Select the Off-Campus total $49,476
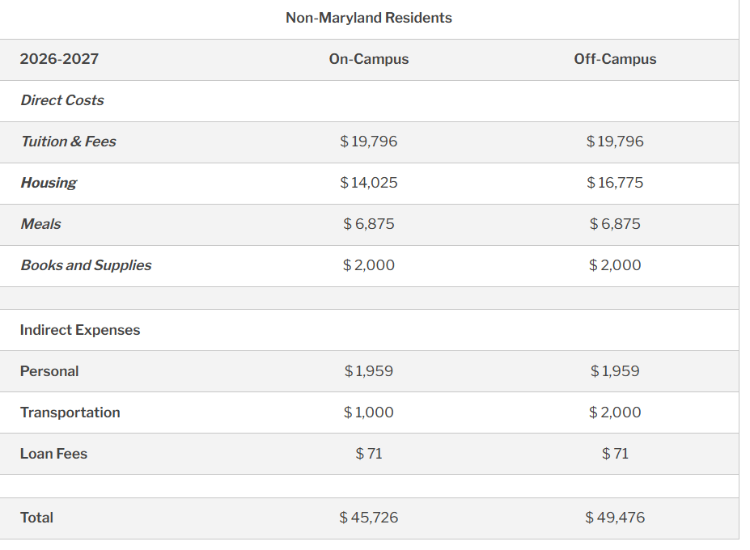This screenshot has width=750, height=550. (x=615, y=518)
